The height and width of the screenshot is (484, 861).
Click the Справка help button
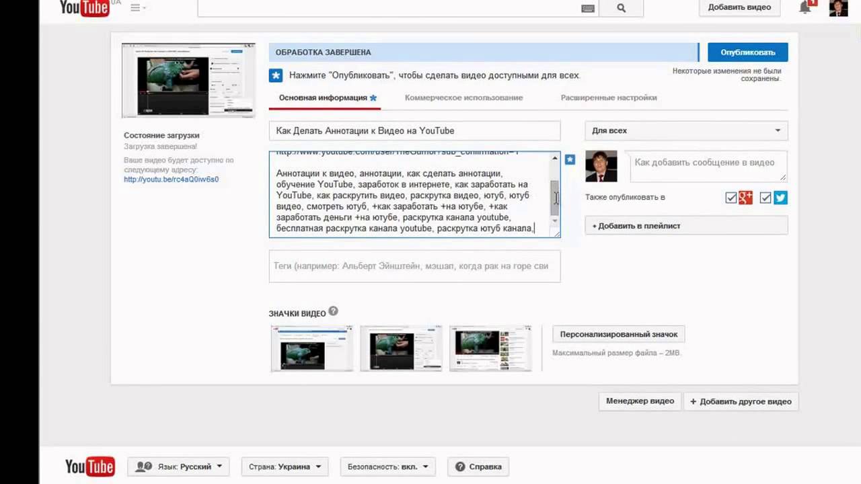(x=478, y=467)
